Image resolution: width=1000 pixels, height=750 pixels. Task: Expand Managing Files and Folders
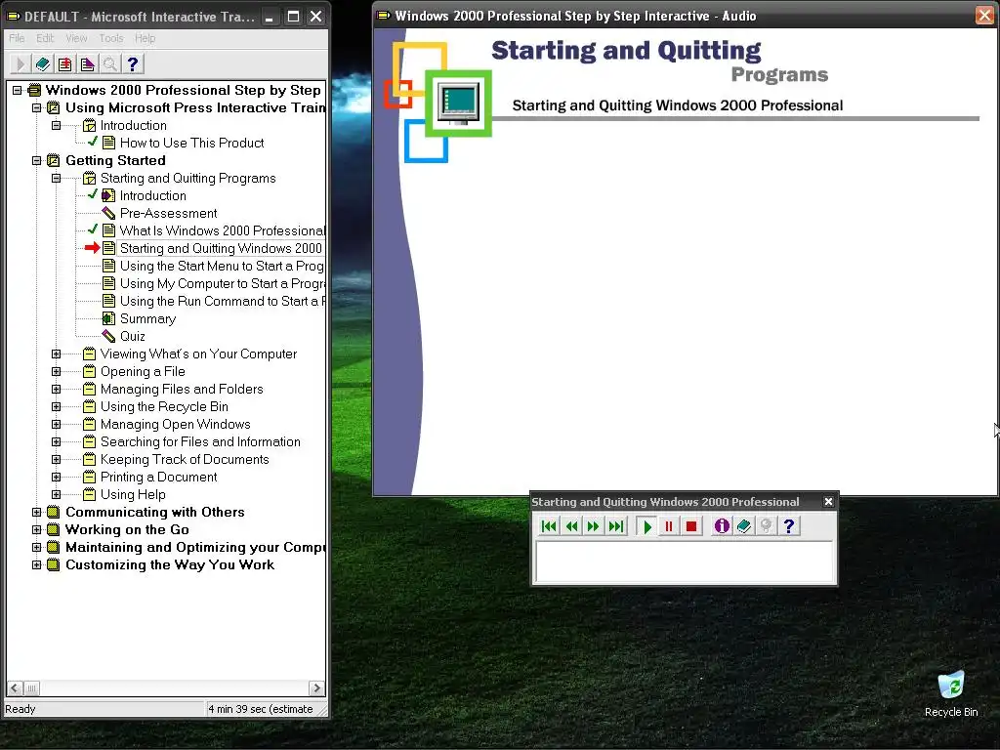click(x=56, y=389)
